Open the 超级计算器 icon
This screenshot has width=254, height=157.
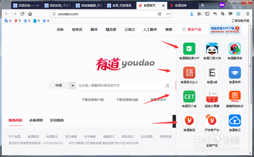coord(212,97)
